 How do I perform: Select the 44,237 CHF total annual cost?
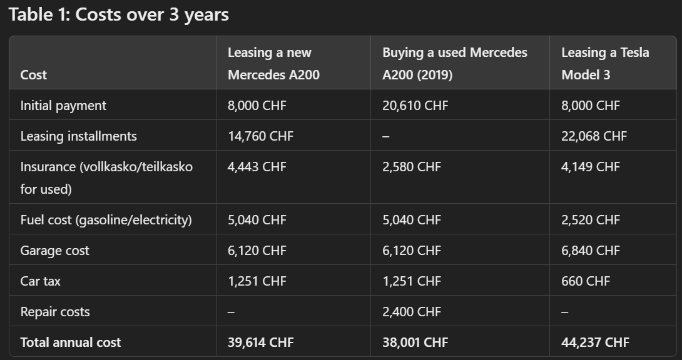[595, 342]
